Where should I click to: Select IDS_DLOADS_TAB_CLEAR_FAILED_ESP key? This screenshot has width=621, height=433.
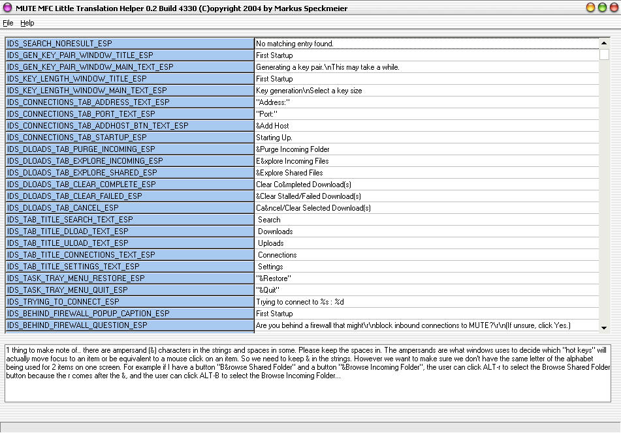130,196
